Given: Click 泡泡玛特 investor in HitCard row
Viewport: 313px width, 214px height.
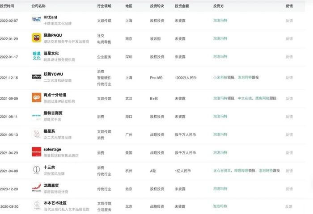Looking at the screenshot, I should pyautogui.click(x=220, y=21).
